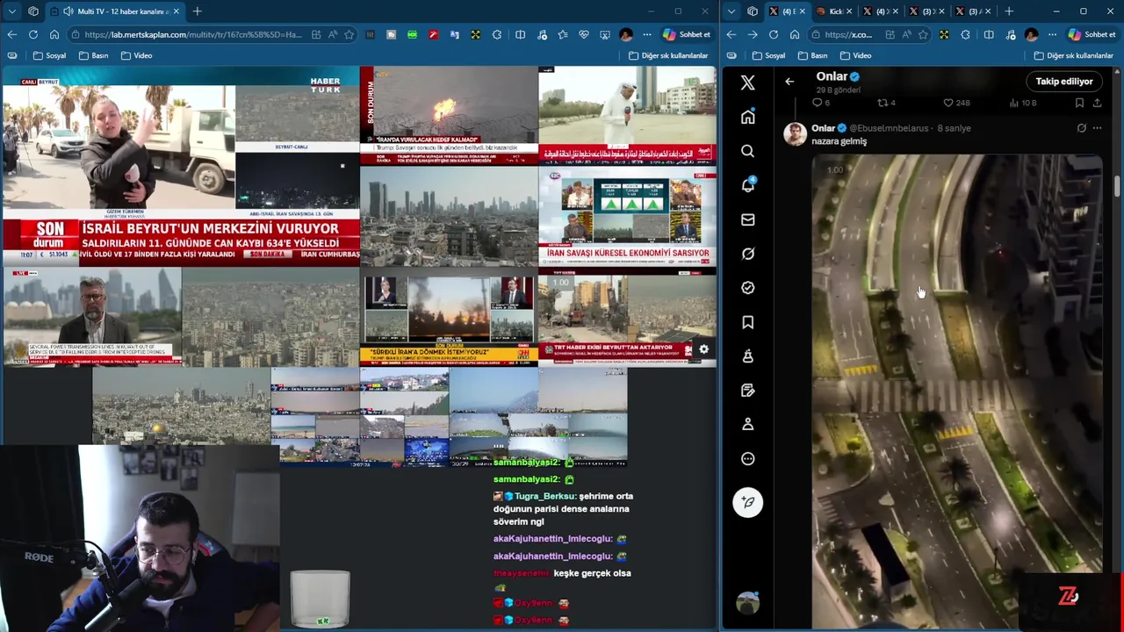Open split screen icon in left window toolbar
The image size is (1124, 632).
point(521,34)
